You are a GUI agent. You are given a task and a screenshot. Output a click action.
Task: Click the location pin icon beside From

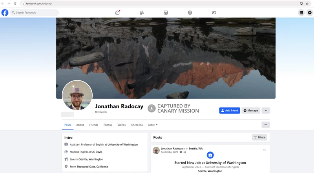click(66, 167)
